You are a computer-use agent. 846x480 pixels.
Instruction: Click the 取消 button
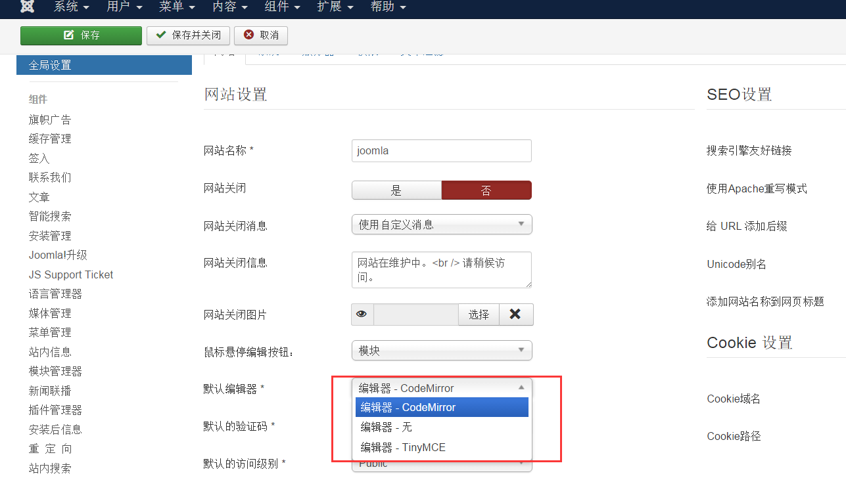click(261, 35)
